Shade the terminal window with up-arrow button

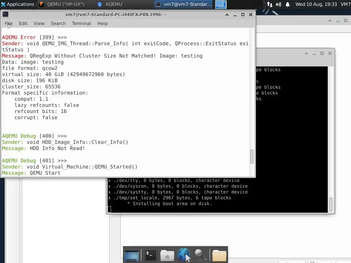tap(227, 15)
